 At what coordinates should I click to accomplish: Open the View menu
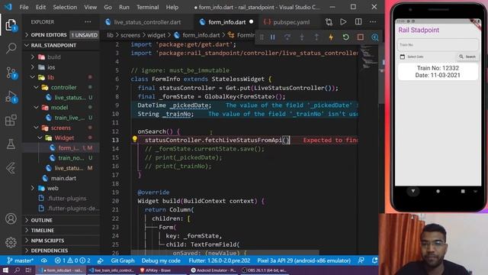point(90,7)
